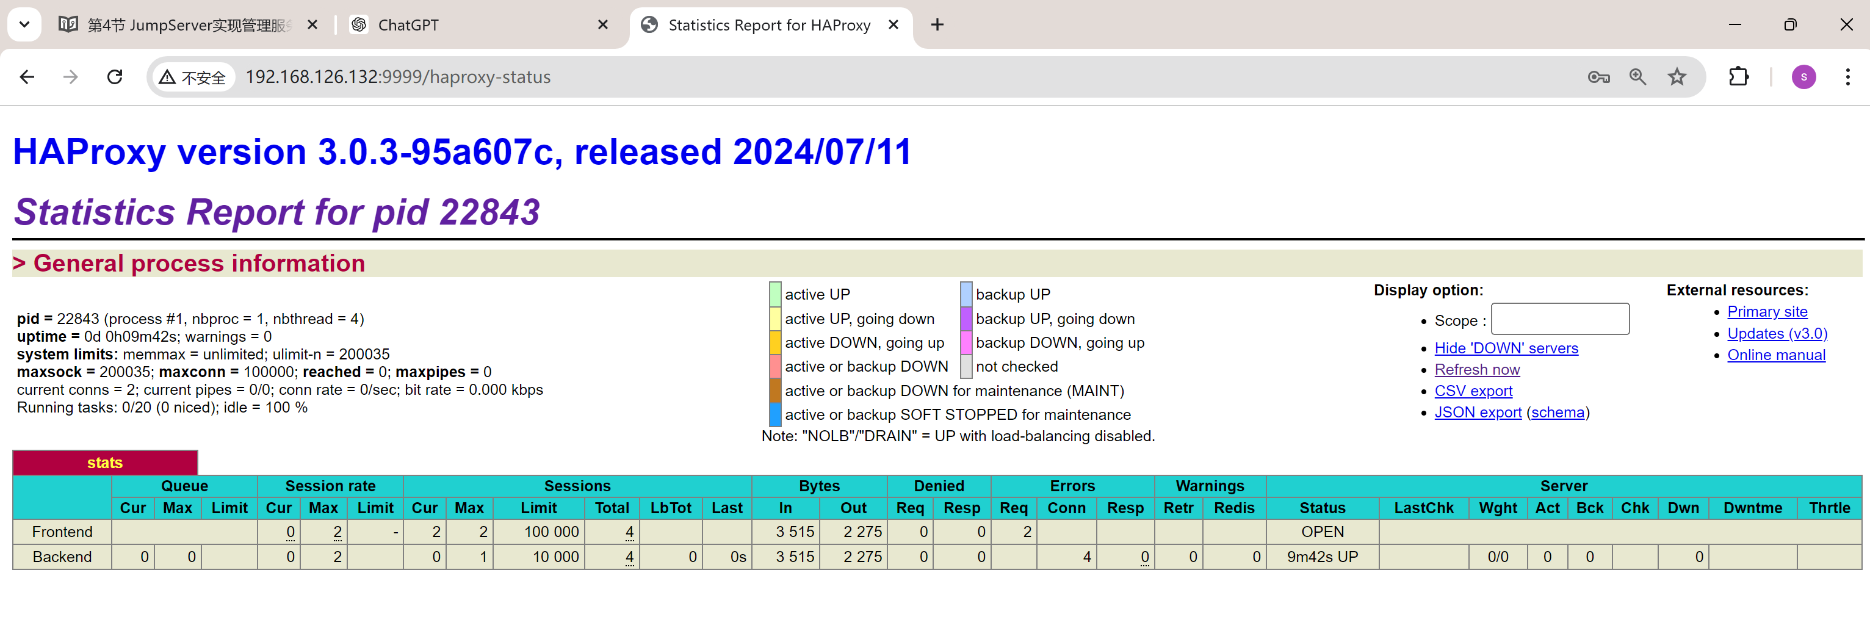1870x620 pixels.
Task: Click the saved password key icon
Action: (x=1598, y=77)
